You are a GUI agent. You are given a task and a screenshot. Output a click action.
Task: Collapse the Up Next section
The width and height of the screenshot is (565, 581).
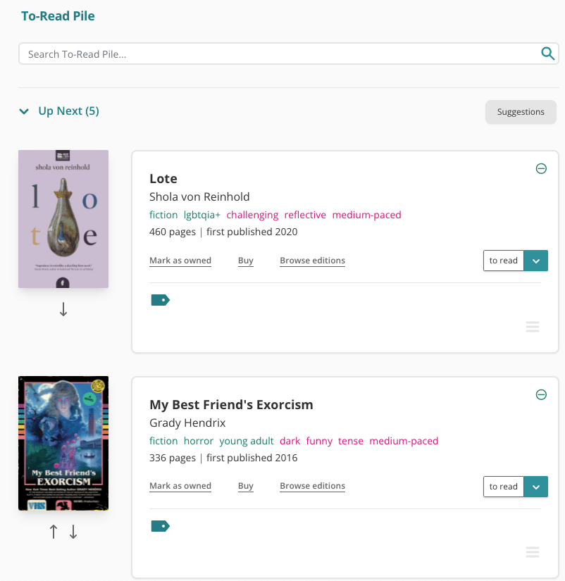coord(24,111)
